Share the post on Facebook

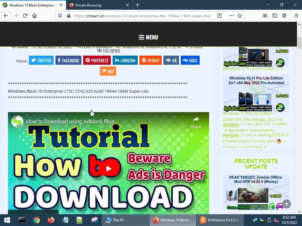point(68,60)
